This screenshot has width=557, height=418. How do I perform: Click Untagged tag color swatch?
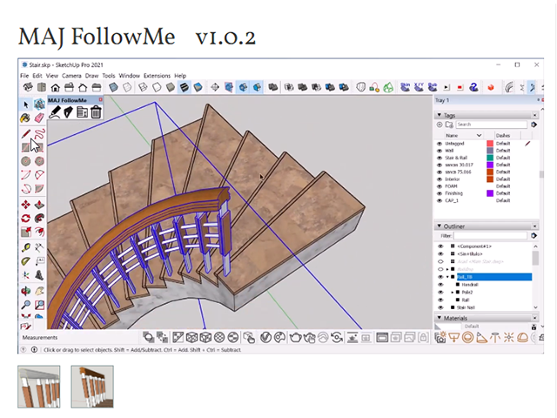490,144
